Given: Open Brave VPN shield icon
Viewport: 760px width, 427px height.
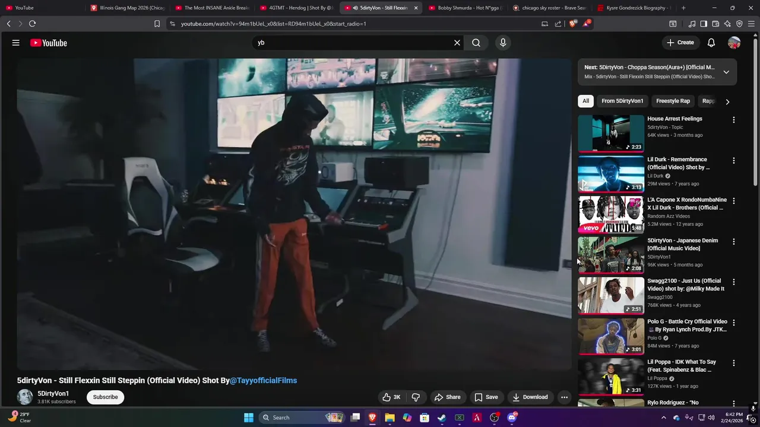Looking at the screenshot, I should 739,24.
